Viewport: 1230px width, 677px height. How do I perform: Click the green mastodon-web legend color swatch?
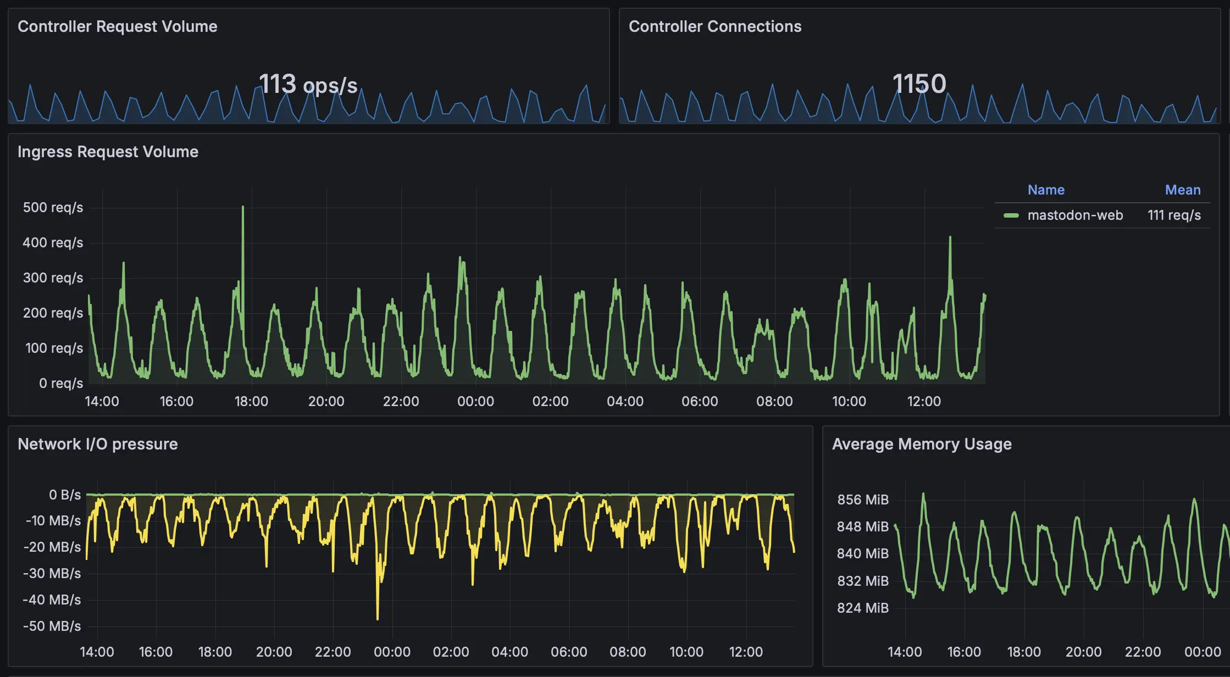click(1011, 215)
